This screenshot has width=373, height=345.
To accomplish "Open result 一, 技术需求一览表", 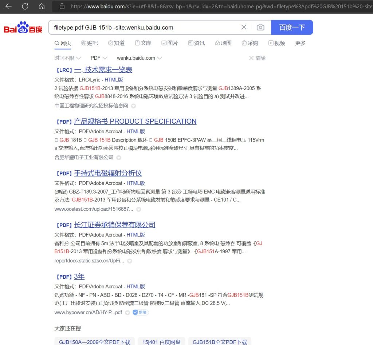I will point(103,70).
